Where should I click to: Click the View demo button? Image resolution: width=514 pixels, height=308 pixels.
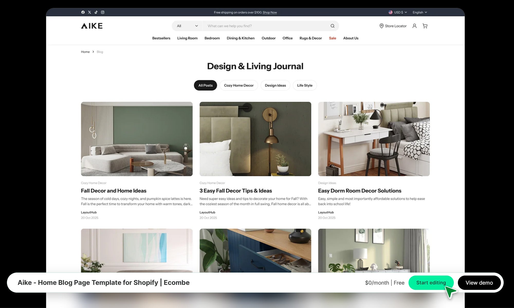tap(479, 283)
